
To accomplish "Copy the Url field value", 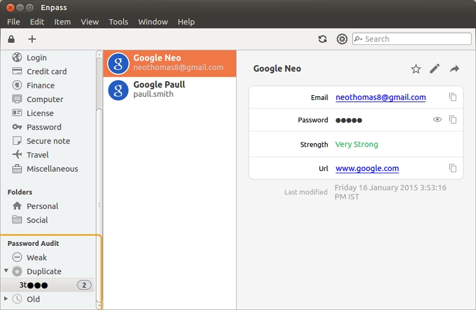I will click(x=453, y=168).
